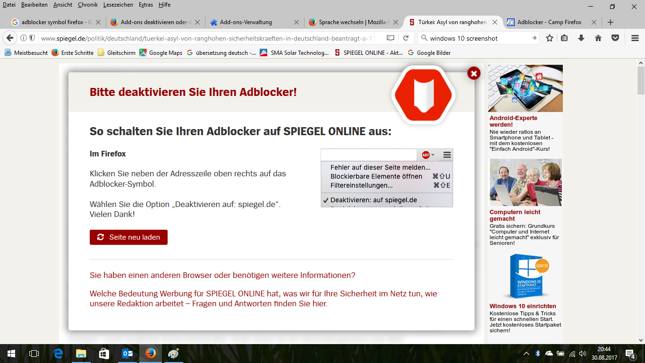The width and height of the screenshot is (645, 363).
Task: Open the Extras menu
Action: click(146, 5)
